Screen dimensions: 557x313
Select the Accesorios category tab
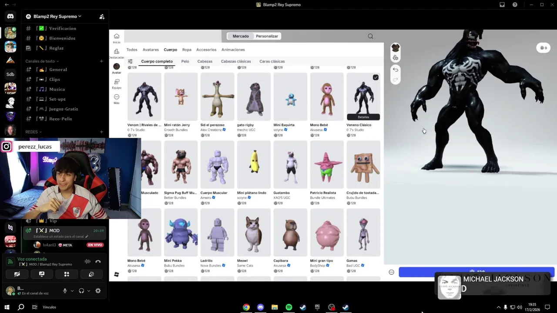(206, 50)
